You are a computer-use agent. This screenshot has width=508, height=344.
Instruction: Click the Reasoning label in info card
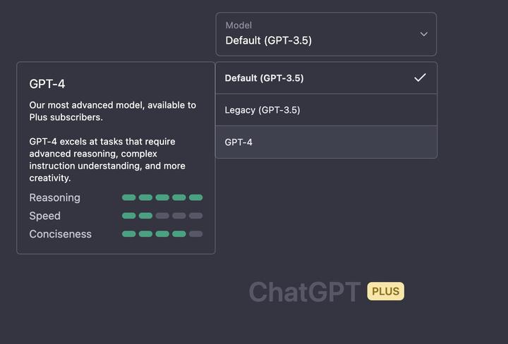(55, 198)
